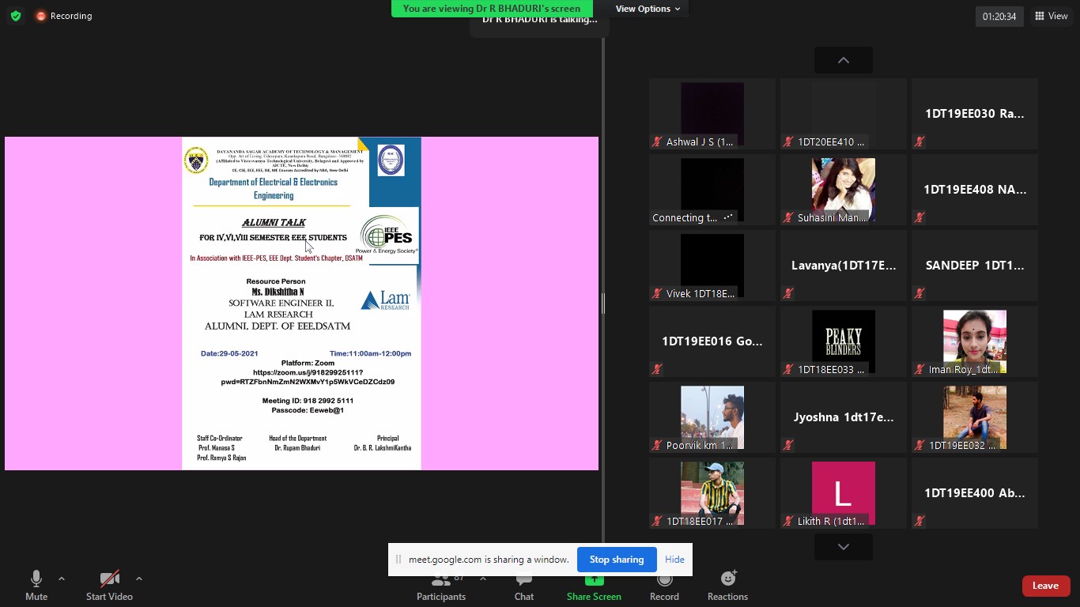Start the camera video

pyautogui.click(x=109, y=586)
